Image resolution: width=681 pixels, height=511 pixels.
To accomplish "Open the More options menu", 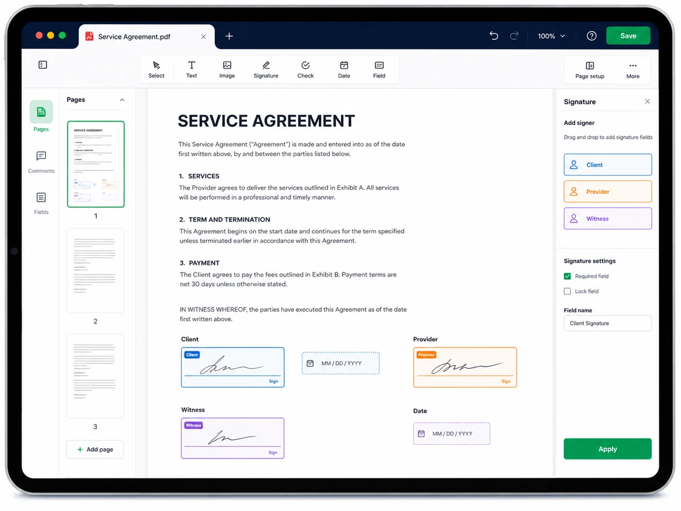I will [633, 70].
